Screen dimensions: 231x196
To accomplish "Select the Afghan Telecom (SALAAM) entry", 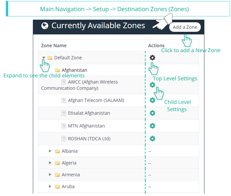I will [x=96, y=100].
